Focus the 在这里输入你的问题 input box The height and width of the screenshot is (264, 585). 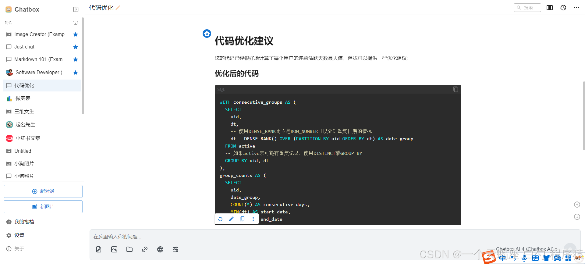pos(335,237)
